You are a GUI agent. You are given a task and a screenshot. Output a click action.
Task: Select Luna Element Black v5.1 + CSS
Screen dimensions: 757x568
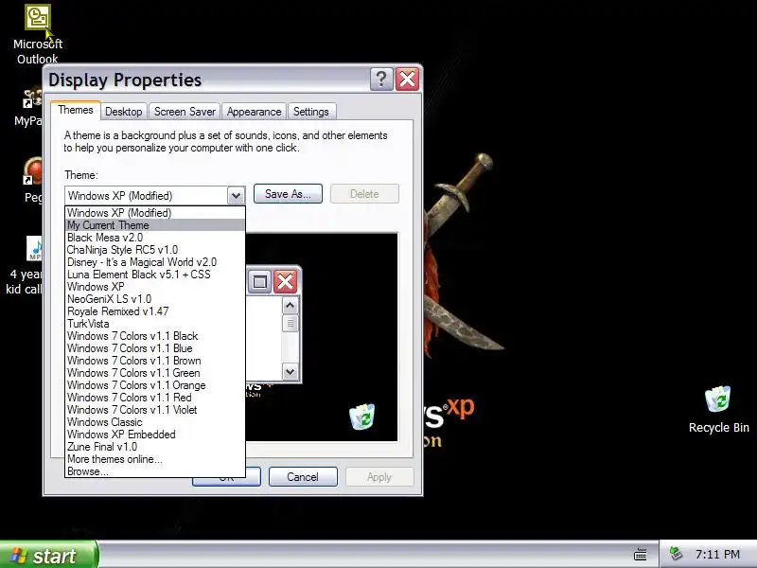point(155,275)
